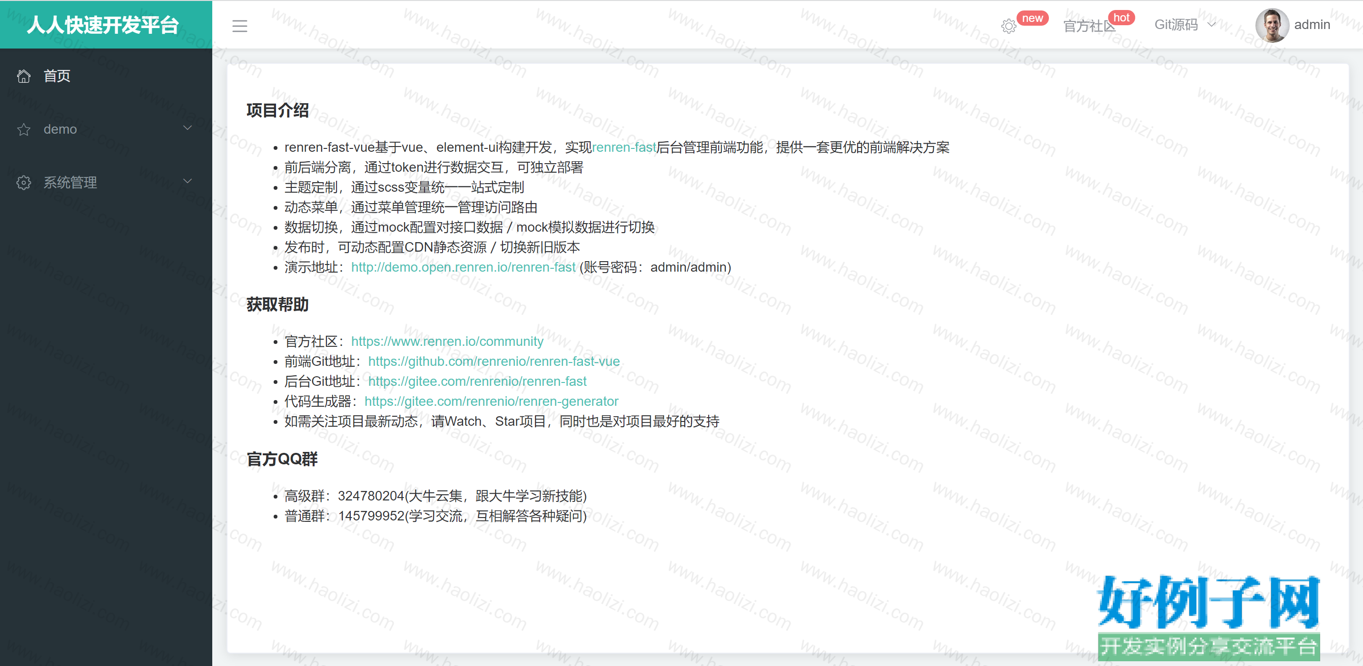The height and width of the screenshot is (666, 1363).
Task: Click the Watch、Star项目 bullet text
Action: (x=502, y=421)
